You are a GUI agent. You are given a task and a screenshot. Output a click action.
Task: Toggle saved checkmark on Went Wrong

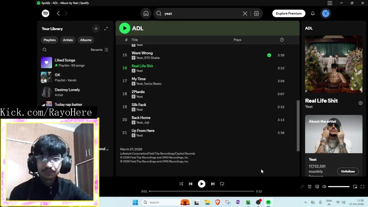click(269, 55)
